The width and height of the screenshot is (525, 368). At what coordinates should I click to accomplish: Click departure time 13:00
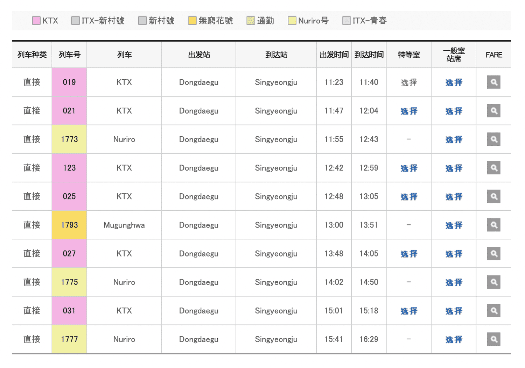click(x=334, y=225)
